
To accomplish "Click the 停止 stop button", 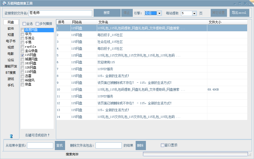I will tap(127, 13).
